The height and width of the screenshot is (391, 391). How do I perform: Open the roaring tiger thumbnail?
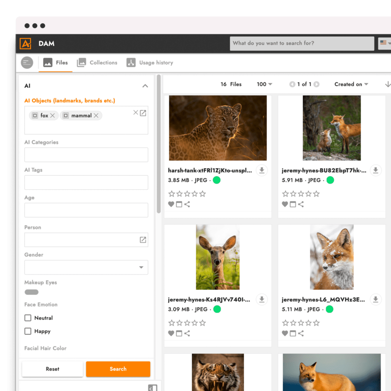218,372
